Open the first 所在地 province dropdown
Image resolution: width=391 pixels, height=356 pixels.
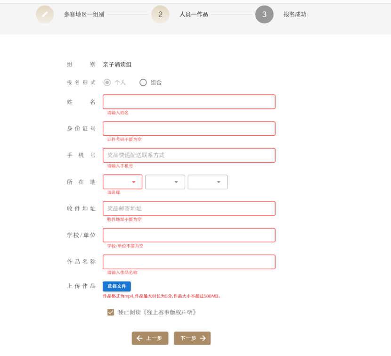tap(122, 182)
